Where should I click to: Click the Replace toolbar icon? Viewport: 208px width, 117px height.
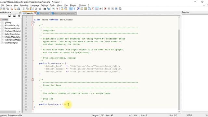(x=48, y=9)
